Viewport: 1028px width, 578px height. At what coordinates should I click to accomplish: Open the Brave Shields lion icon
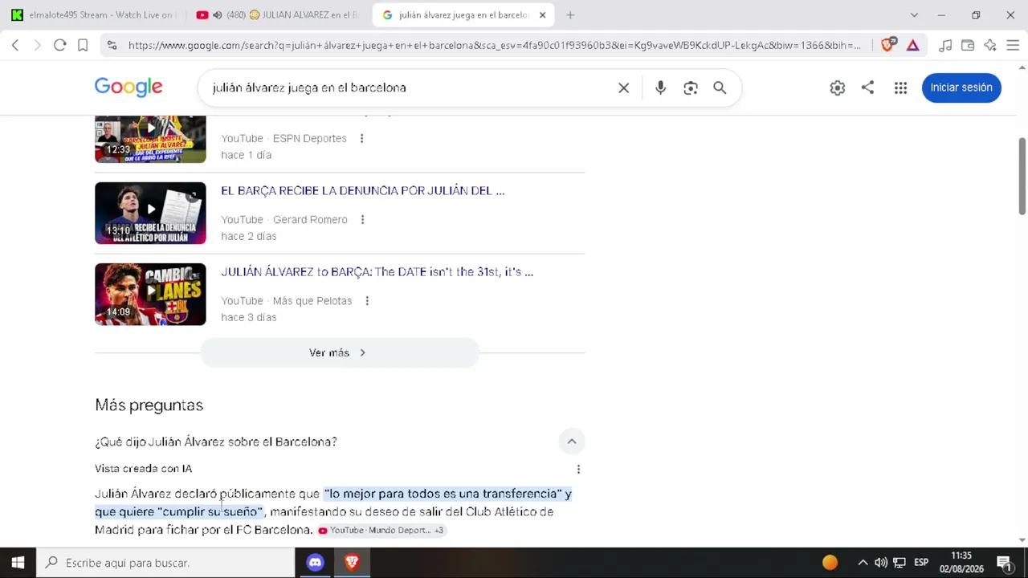(x=888, y=46)
